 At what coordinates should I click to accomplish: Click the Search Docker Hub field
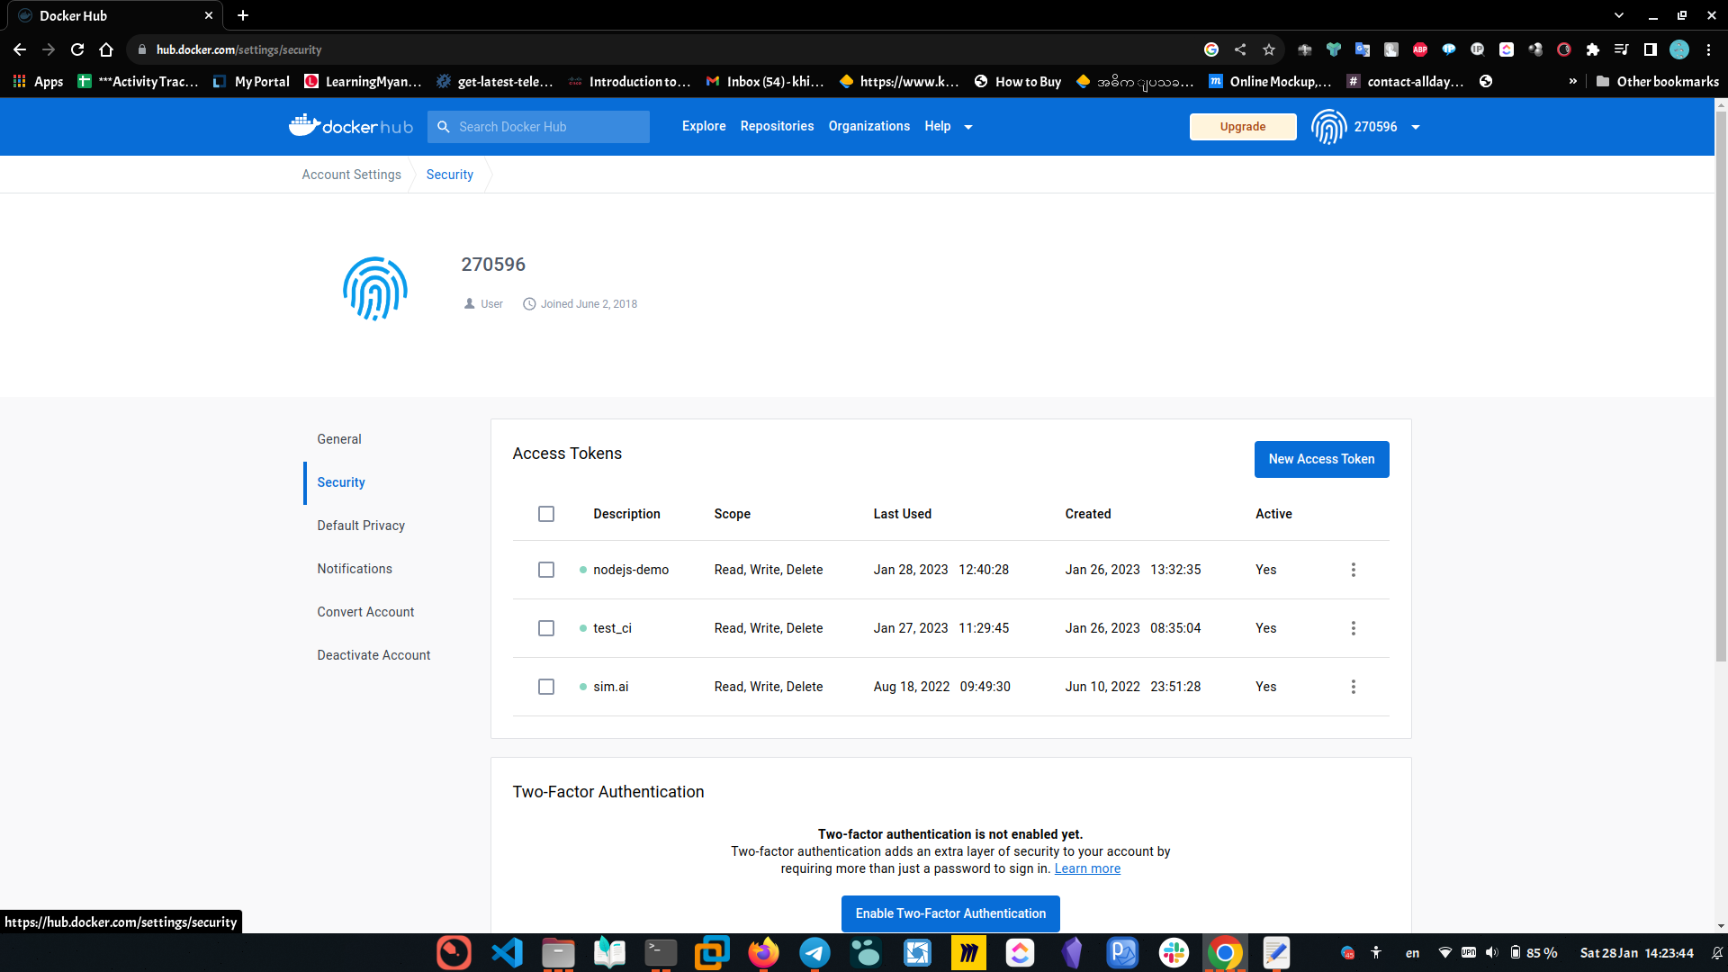click(x=538, y=127)
